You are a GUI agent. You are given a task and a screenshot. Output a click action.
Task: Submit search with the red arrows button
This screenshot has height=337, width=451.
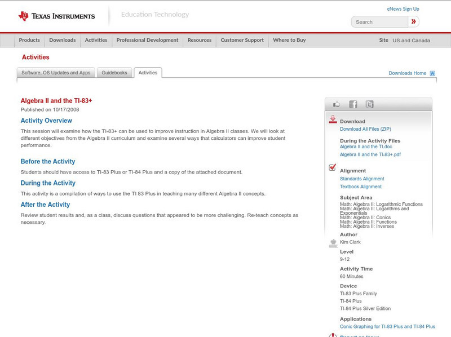point(413,21)
